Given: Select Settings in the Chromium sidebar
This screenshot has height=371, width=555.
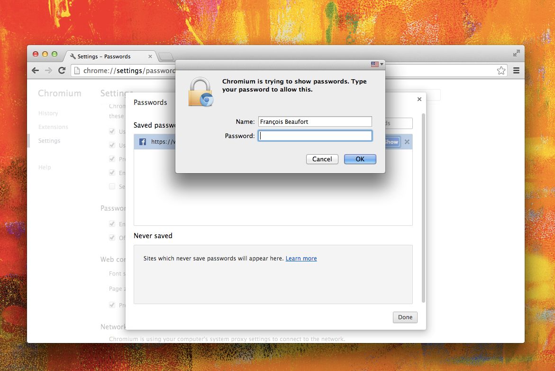Looking at the screenshot, I should [x=49, y=141].
